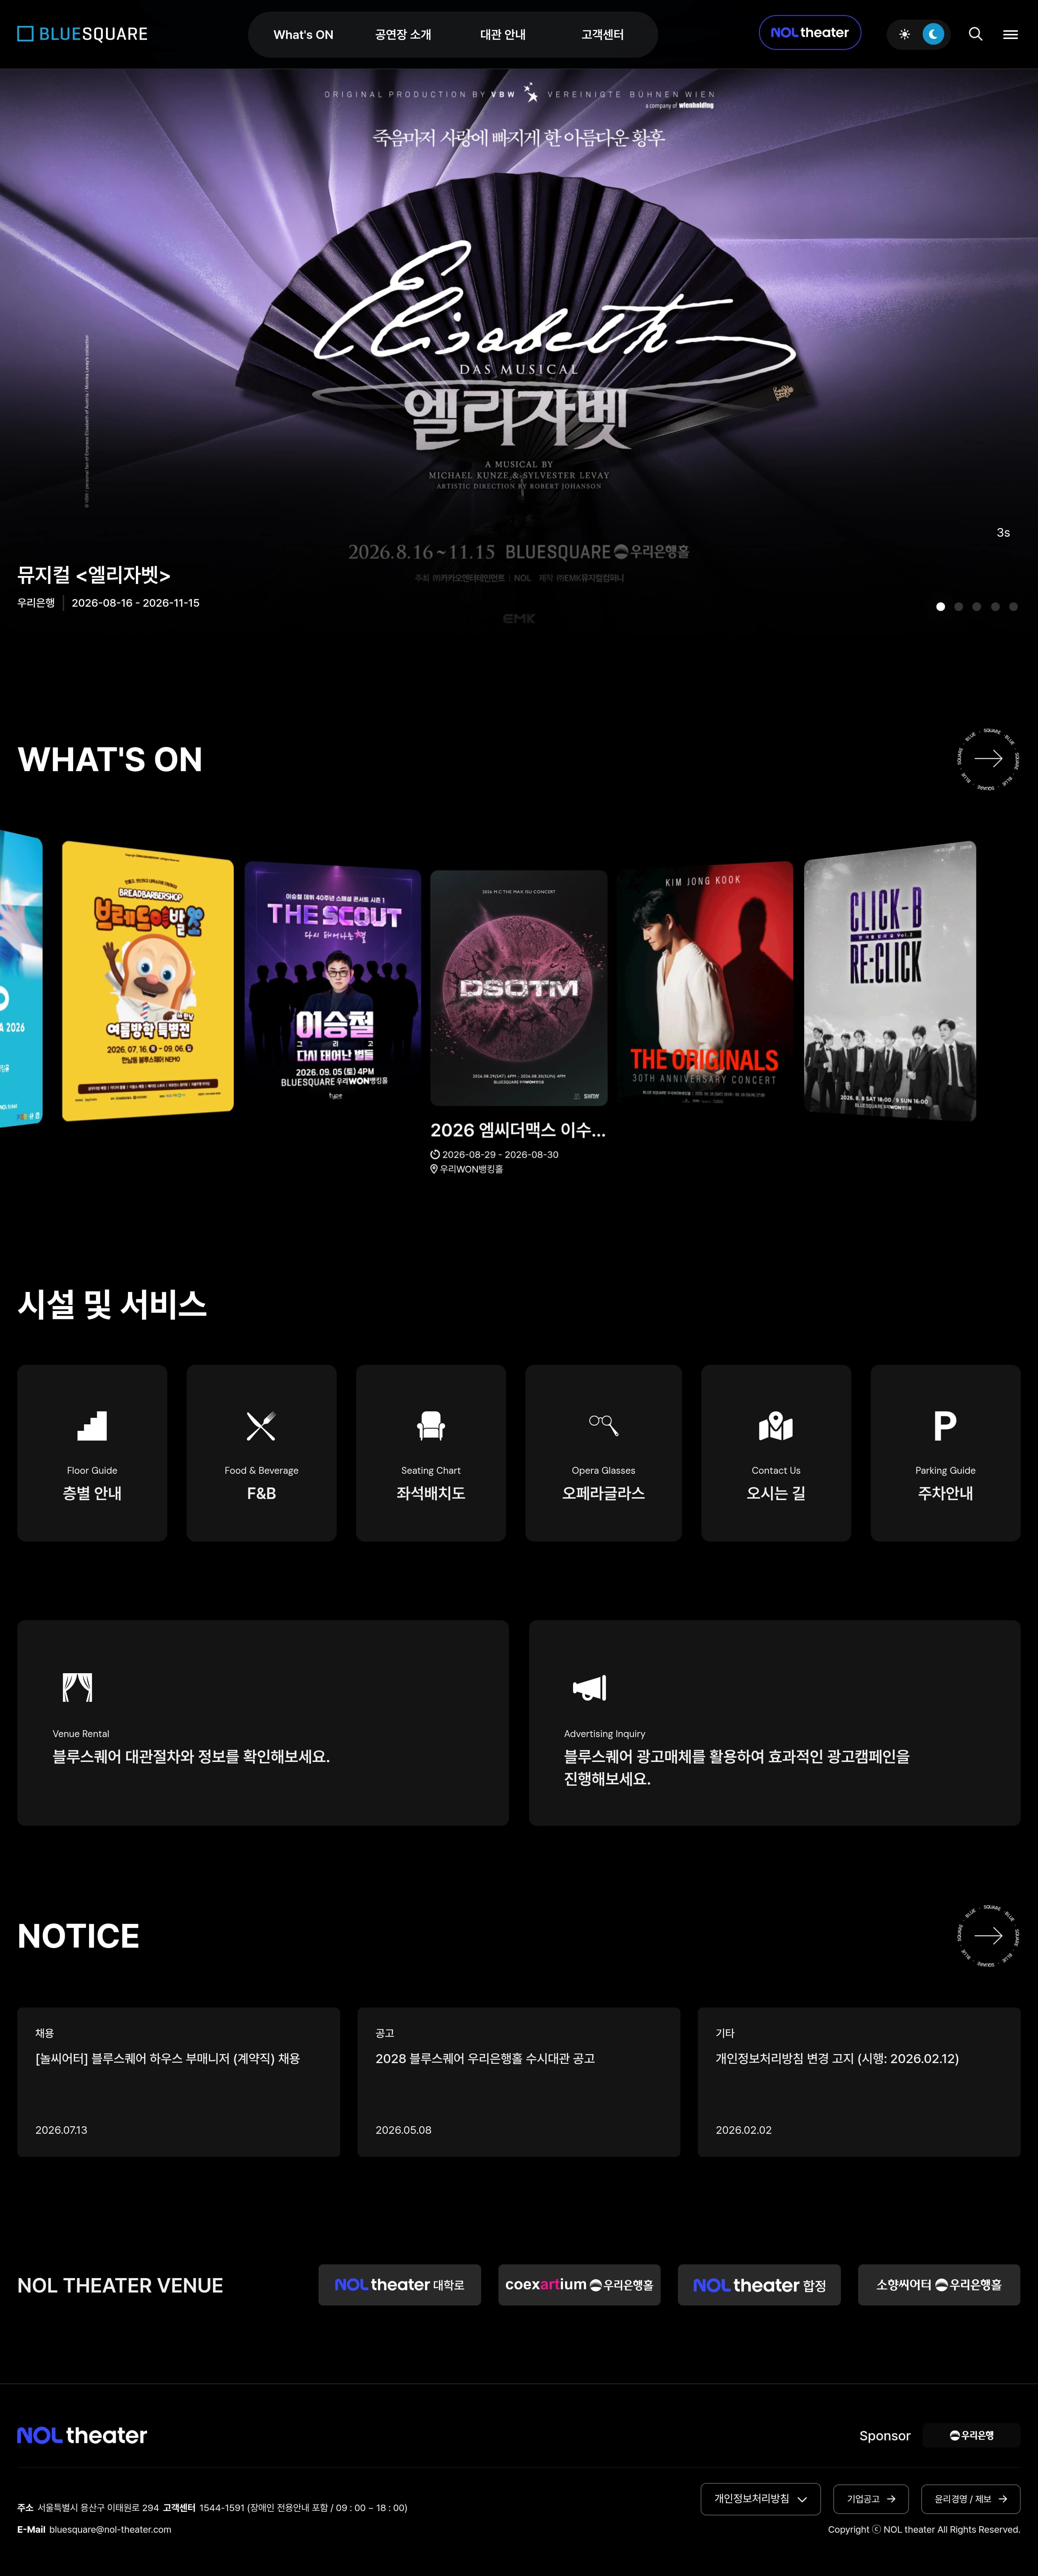
Task: Click the 윤리경영 / 제보 button
Action: coord(971,2499)
